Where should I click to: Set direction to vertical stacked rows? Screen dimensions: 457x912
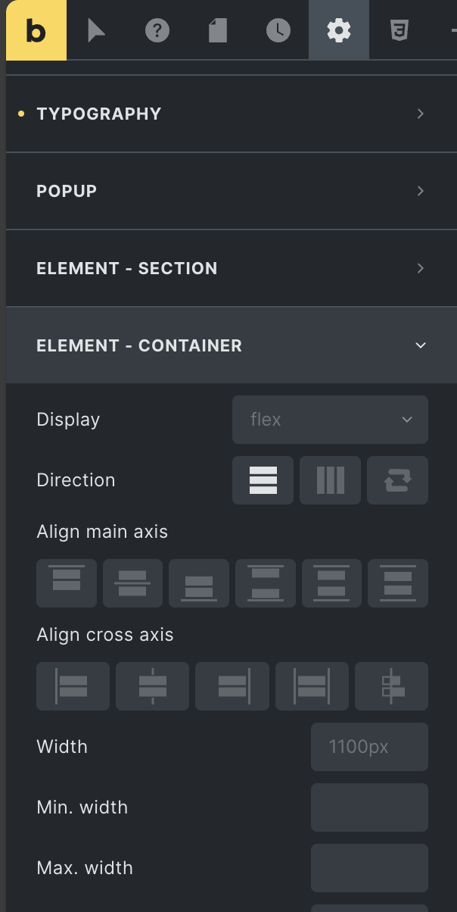[x=263, y=480]
